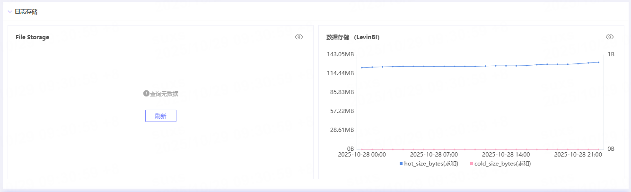Click the 2025-10-28 07:00 x-axis label
631x192 pixels.
pyautogui.click(x=433, y=154)
